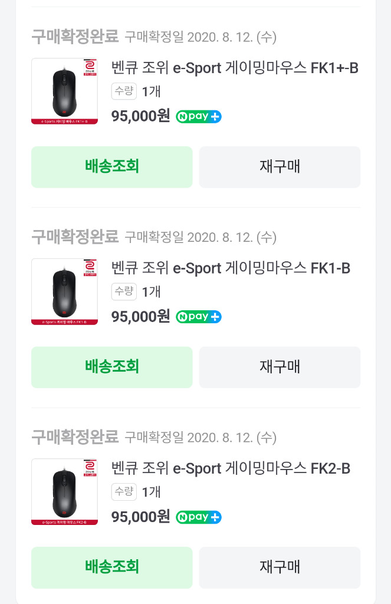Click 배송조회 for the FK2-B order
This screenshot has height=604, width=391.
[111, 567]
